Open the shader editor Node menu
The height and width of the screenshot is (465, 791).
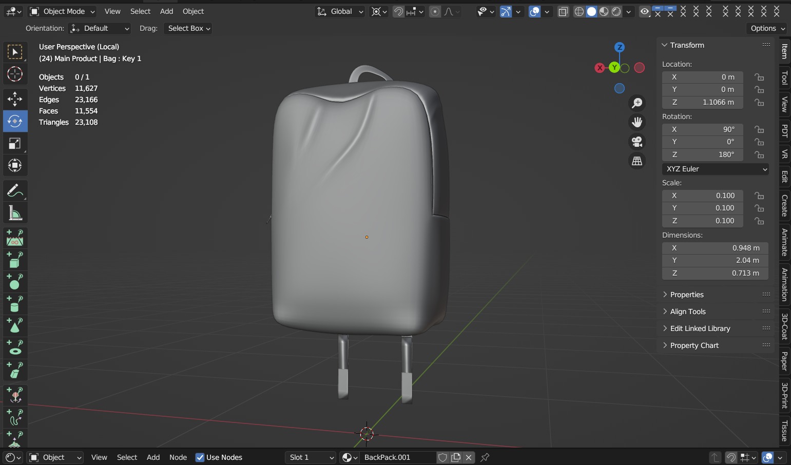(178, 457)
